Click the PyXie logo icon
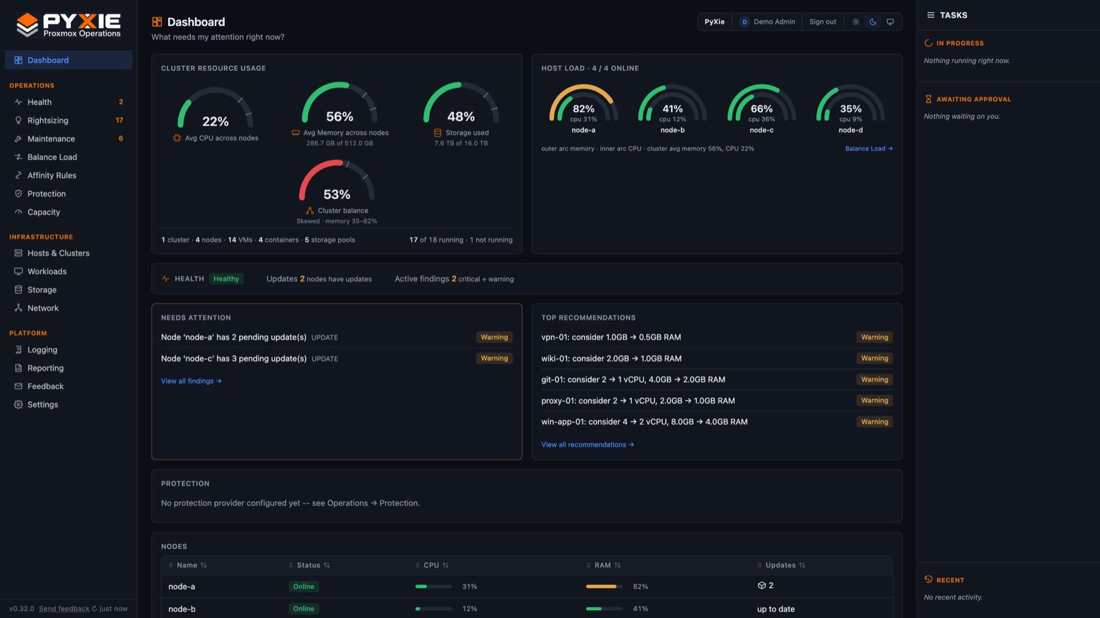 tap(27, 24)
